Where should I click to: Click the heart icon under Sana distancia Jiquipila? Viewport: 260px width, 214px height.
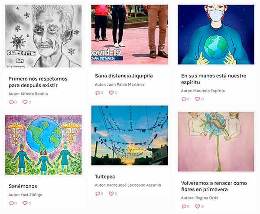111,93
